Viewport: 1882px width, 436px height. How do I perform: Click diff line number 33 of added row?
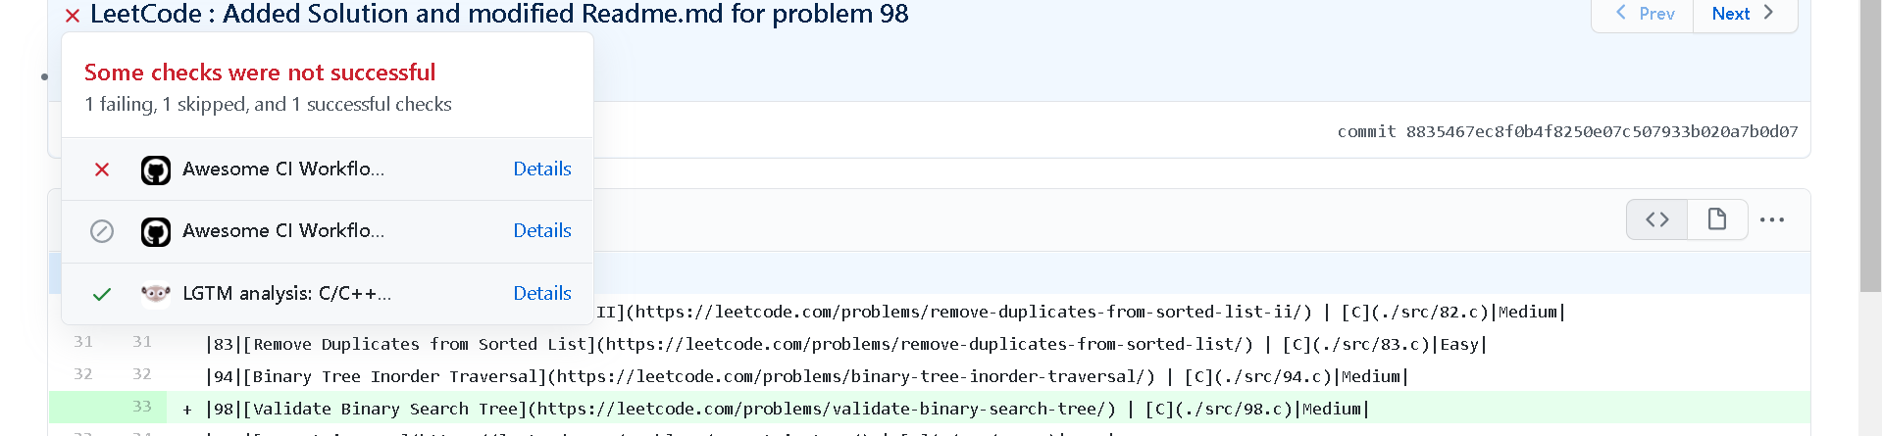click(x=142, y=407)
